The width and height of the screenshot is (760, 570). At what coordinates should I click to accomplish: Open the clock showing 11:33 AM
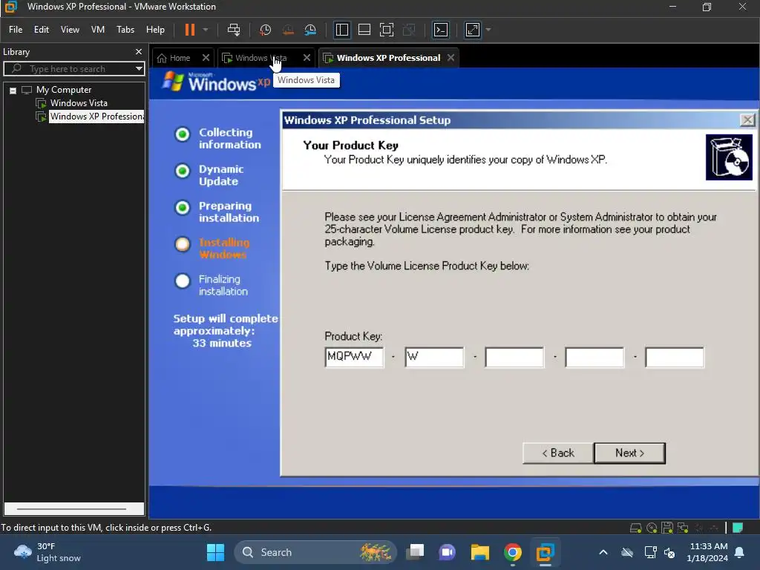click(x=707, y=552)
